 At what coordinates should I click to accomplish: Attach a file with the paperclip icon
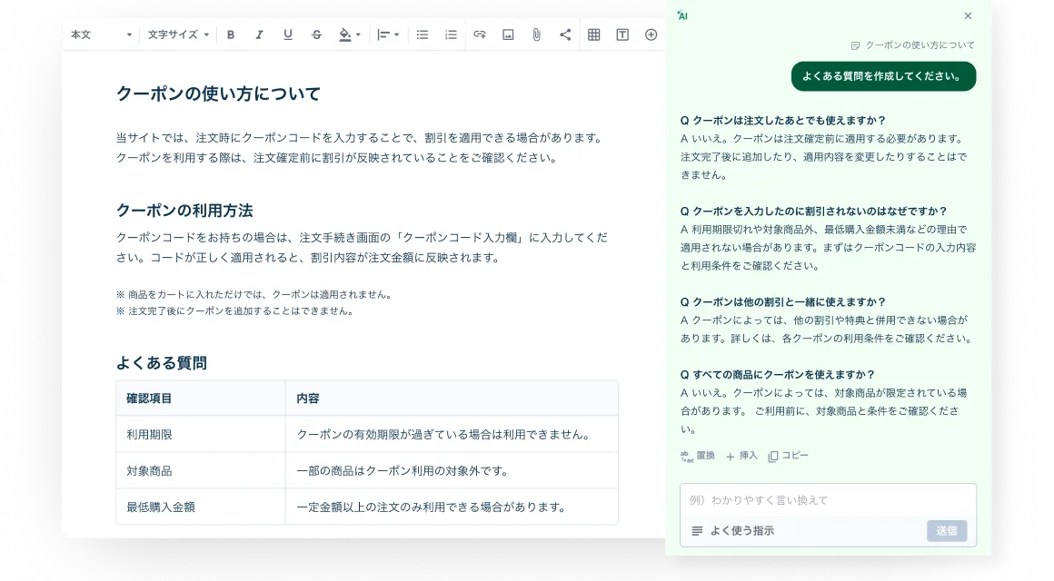[x=536, y=34]
